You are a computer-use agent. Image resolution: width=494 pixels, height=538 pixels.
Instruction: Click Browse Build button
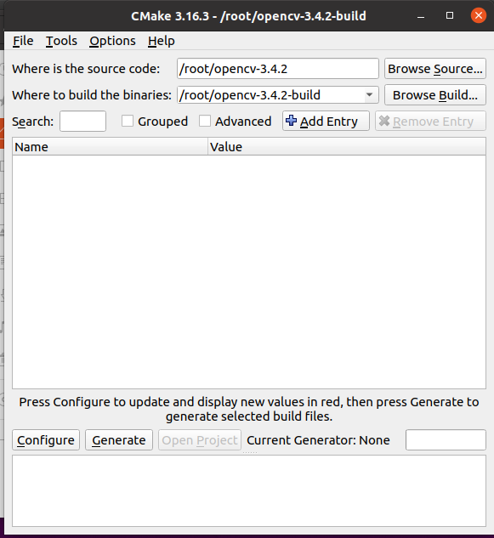click(435, 95)
